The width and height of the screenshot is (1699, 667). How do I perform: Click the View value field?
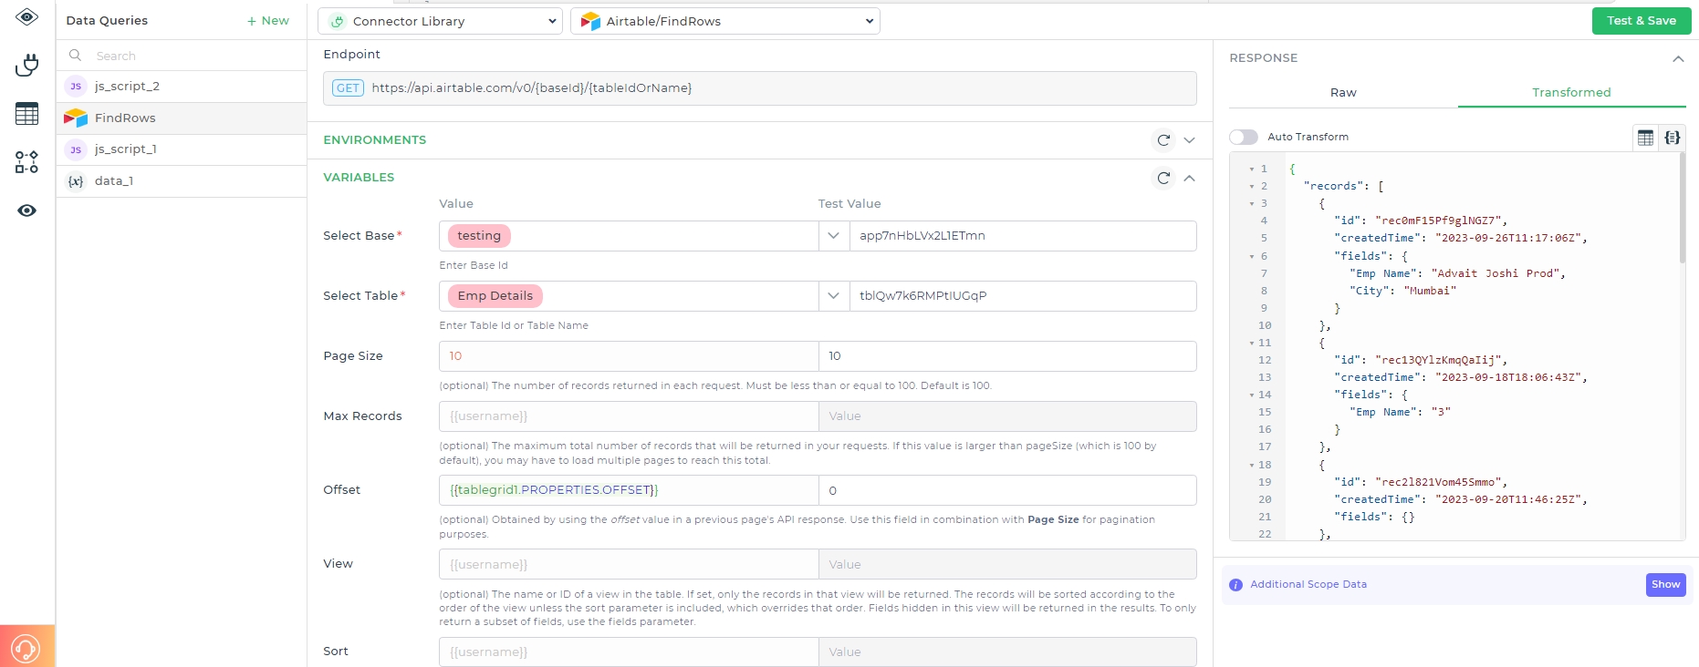629,564
